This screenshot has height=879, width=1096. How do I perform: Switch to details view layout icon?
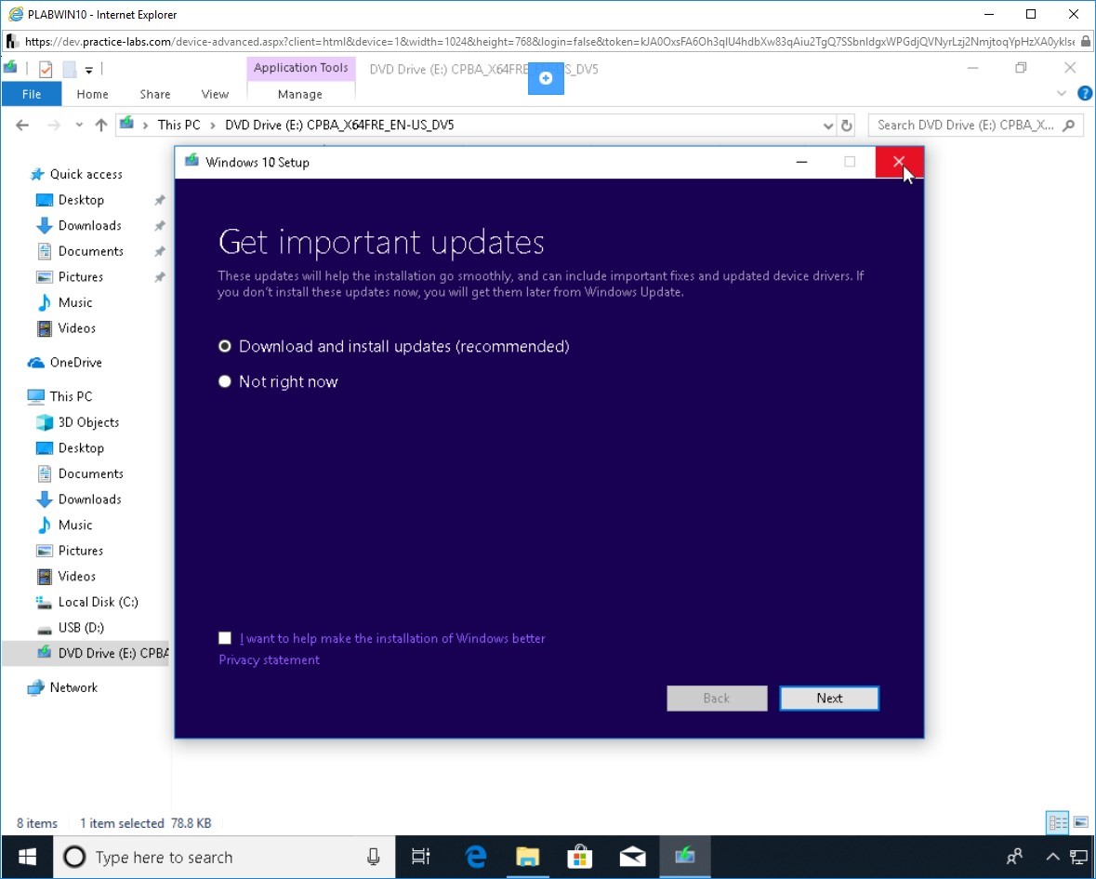pyautogui.click(x=1058, y=822)
